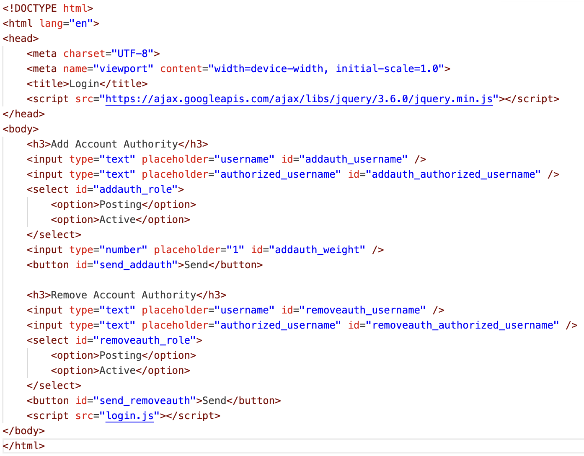This screenshot has height=456, width=584.
Task: Select the id value "addauth_weight"
Action: click(317, 250)
